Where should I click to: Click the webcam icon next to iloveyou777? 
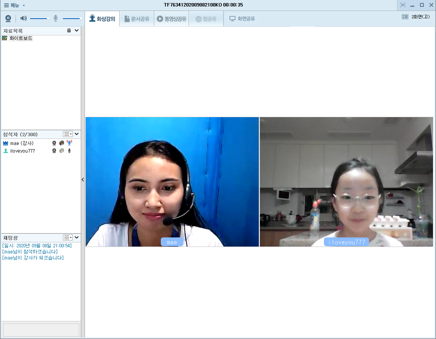click(x=54, y=151)
